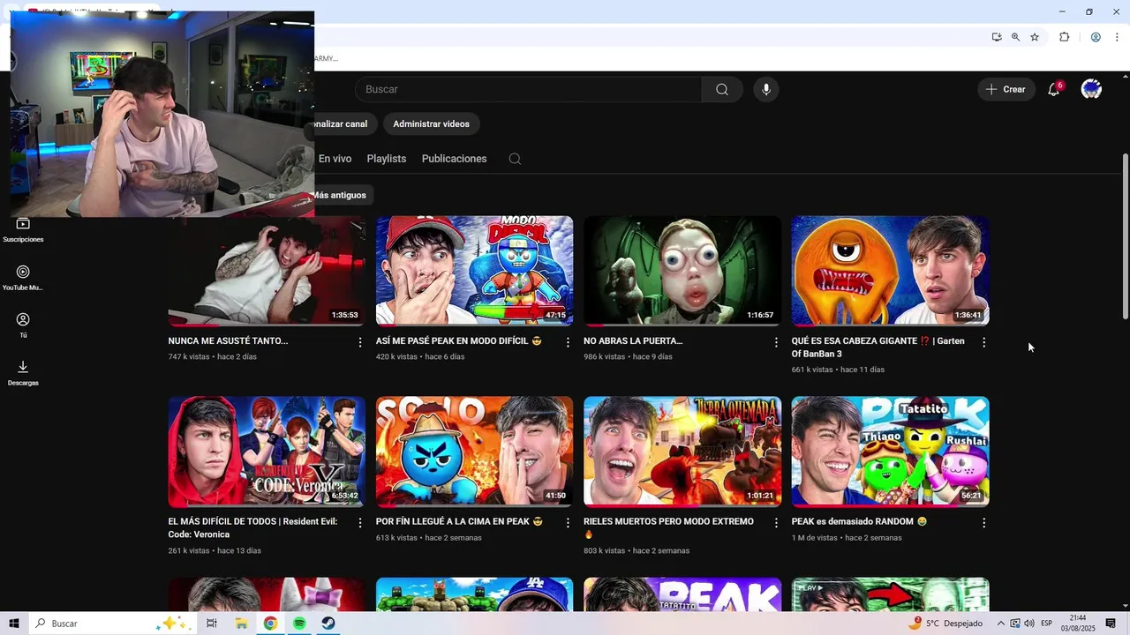
Task: Open options for Resident Evil Code Veronica video
Action: point(359,523)
